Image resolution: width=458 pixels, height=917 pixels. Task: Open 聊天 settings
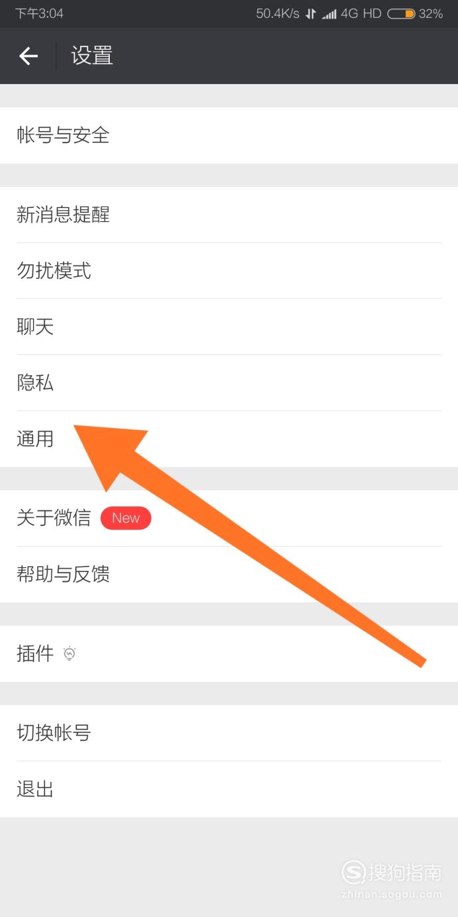229,327
